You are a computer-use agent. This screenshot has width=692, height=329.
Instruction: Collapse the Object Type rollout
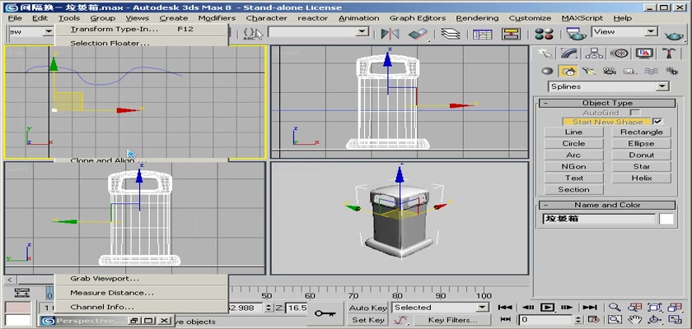tap(607, 103)
